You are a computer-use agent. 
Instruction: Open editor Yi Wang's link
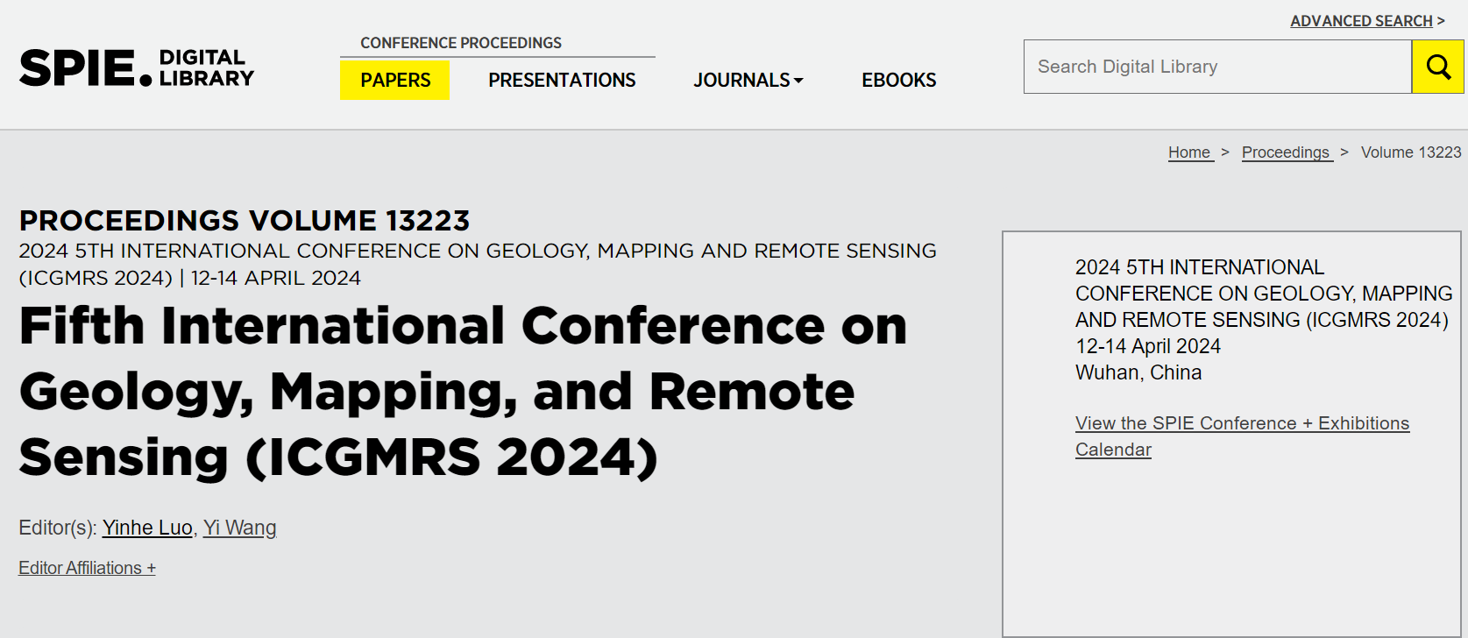[239, 528]
